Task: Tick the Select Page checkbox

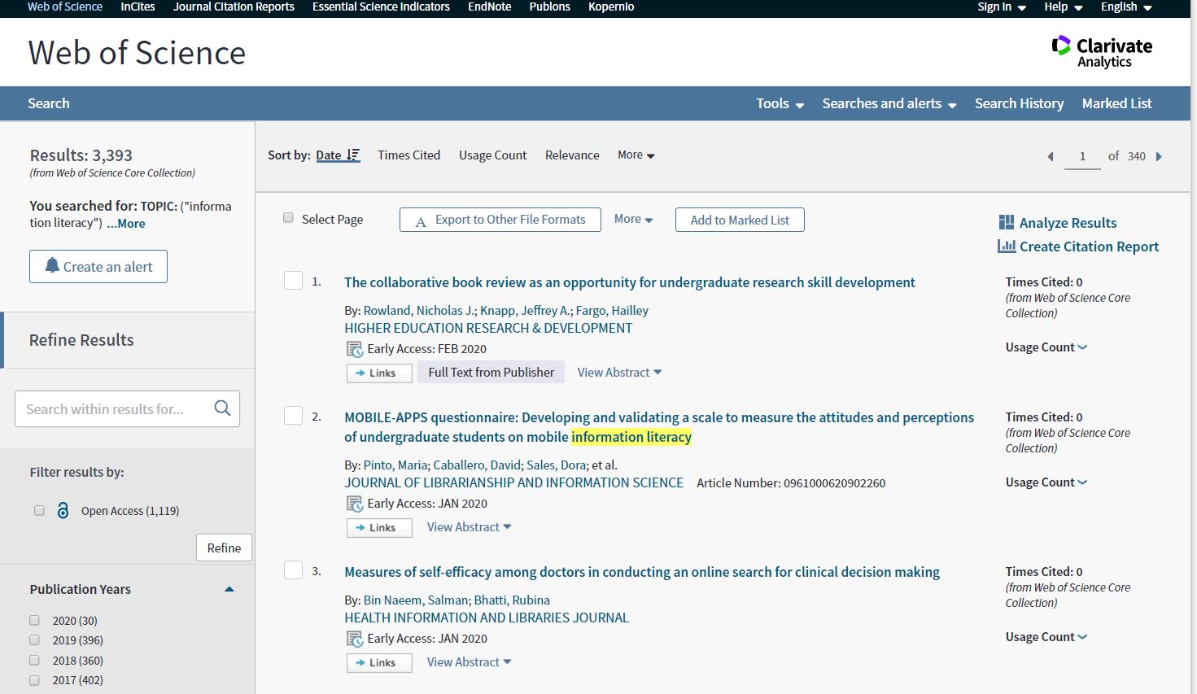Action: [288, 218]
